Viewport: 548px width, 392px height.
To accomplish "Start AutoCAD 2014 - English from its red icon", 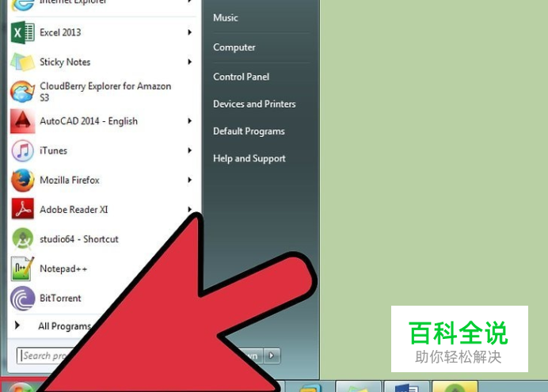I will coord(23,121).
